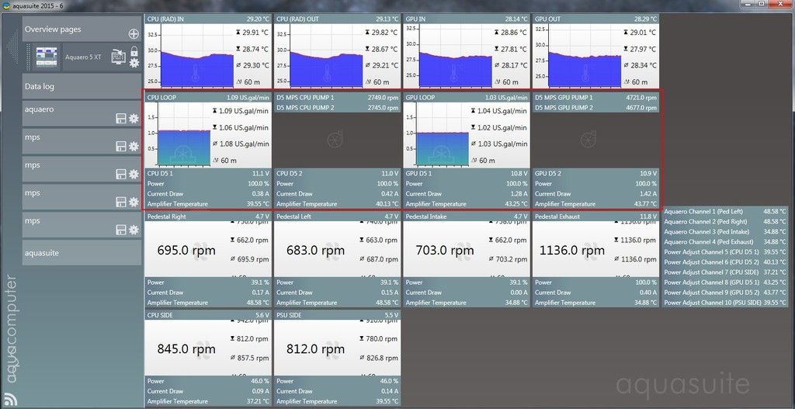This screenshot has height=409, width=795.
Task: Select the aquaero device entry
Action: click(x=82, y=113)
